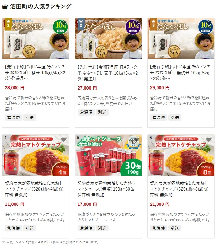
Task: Open the 玄米 10kg brown rice title link
Action: (x=108, y=73)
